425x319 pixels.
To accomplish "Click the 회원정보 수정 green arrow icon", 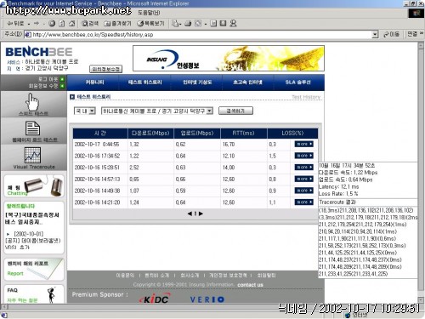I will pos(62,86).
